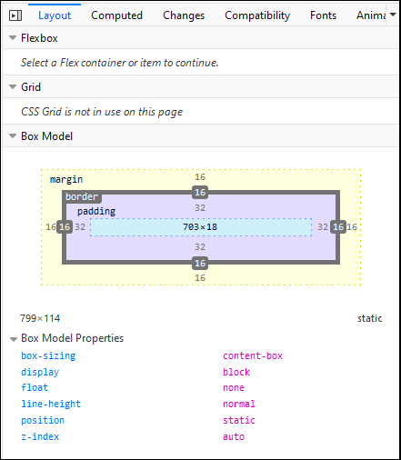
Task: Collapse the Box Model Properties list
Action: click(x=14, y=339)
